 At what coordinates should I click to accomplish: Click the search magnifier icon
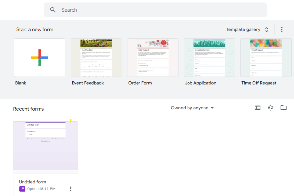(x=53, y=10)
